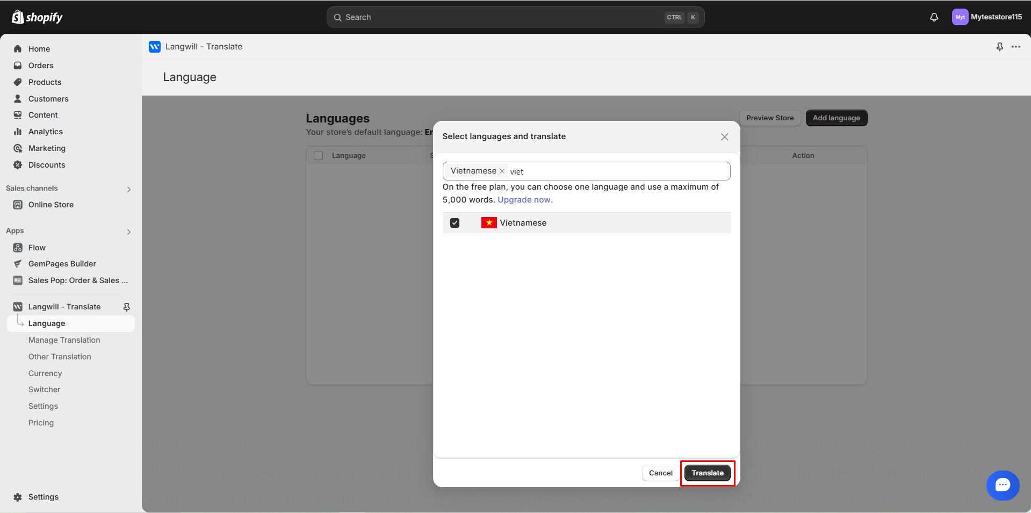Follow the Upgrade now link
The image size is (1031, 513).
click(524, 199)
